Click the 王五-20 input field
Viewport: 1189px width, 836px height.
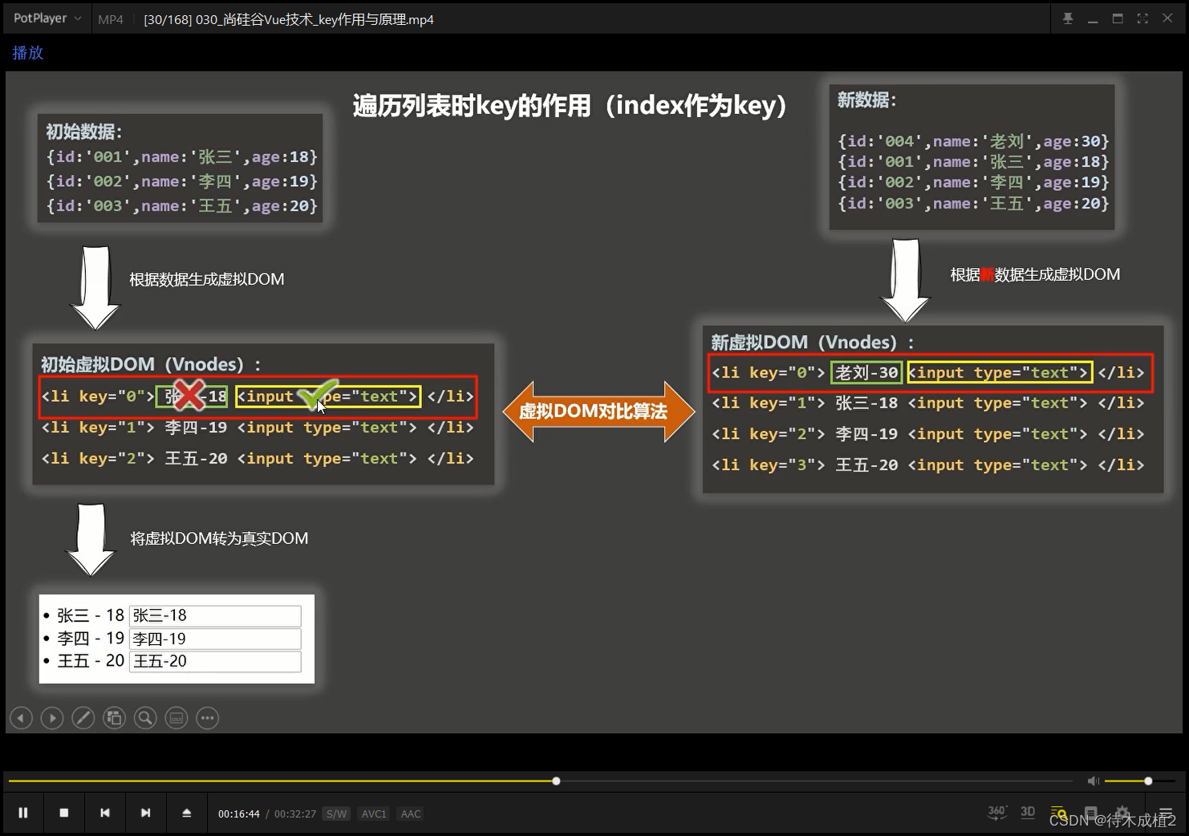pos(215,661)
